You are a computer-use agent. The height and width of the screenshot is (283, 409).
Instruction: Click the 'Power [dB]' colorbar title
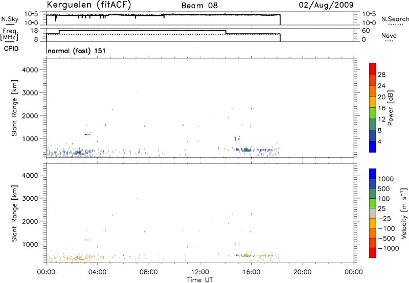coord(391,108)
